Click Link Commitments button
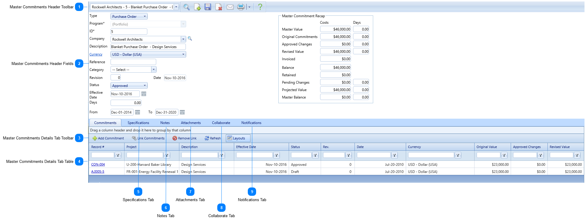586x221 pixels. pos(148,138)
